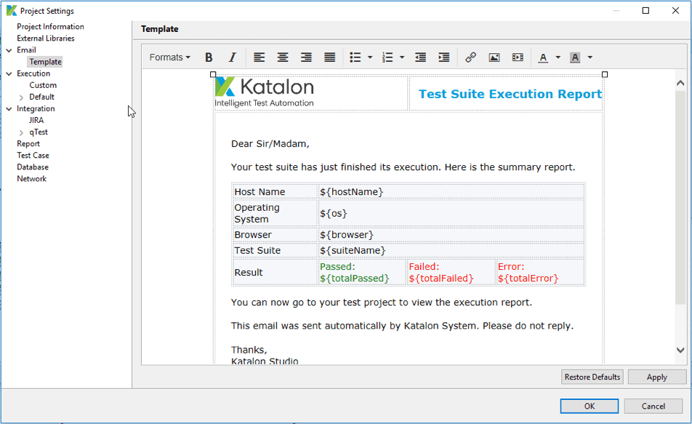The height and width of the screenshot is (424, 692).
Task: Insert a bullet list
Action: click(355, 57)
